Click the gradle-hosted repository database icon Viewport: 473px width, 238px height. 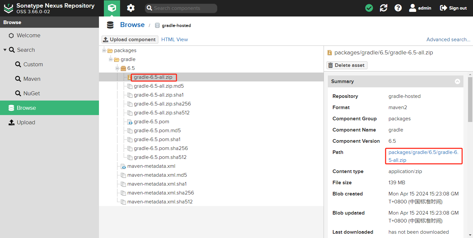click(x=157, y=25)
